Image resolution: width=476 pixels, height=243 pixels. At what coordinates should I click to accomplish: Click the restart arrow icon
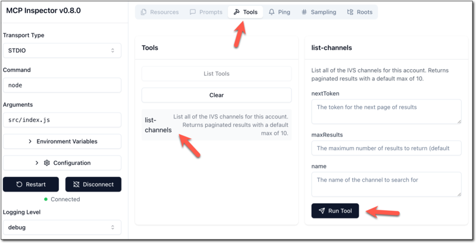pos(20,184)
